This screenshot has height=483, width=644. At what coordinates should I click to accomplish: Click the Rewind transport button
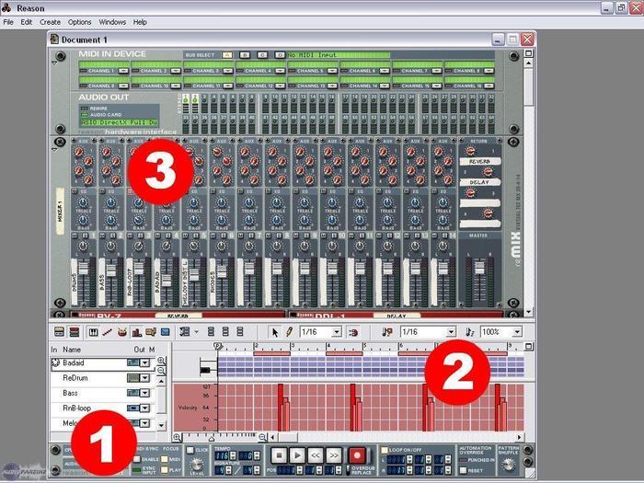point(315,455)
